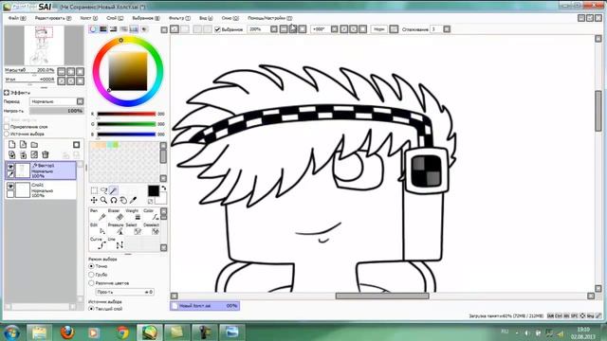Create a new raster layer
This screenshot has width=607, height=341.
tap(12, 145)
